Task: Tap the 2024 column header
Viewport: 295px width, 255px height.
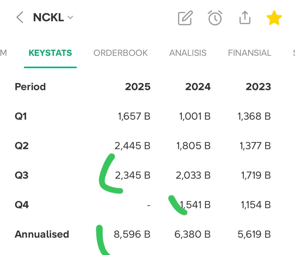Action: pos(198,87)
